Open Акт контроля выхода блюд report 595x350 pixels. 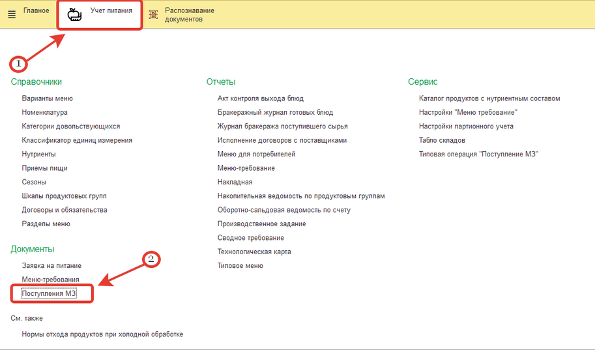point(261,98)
